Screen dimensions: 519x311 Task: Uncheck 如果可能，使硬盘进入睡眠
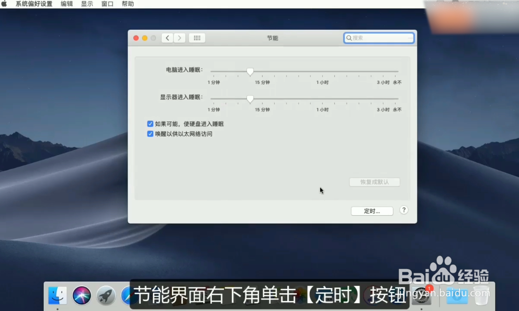(x=150, y=124)
